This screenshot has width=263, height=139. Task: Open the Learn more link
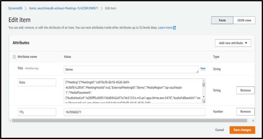point(165,28)
